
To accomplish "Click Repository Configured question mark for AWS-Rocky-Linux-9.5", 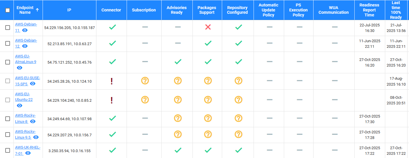I will pyautogui.click(x=238, y=134).
